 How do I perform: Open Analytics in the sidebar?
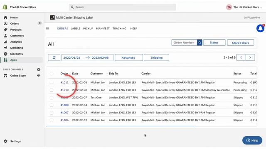coord(16,42)
